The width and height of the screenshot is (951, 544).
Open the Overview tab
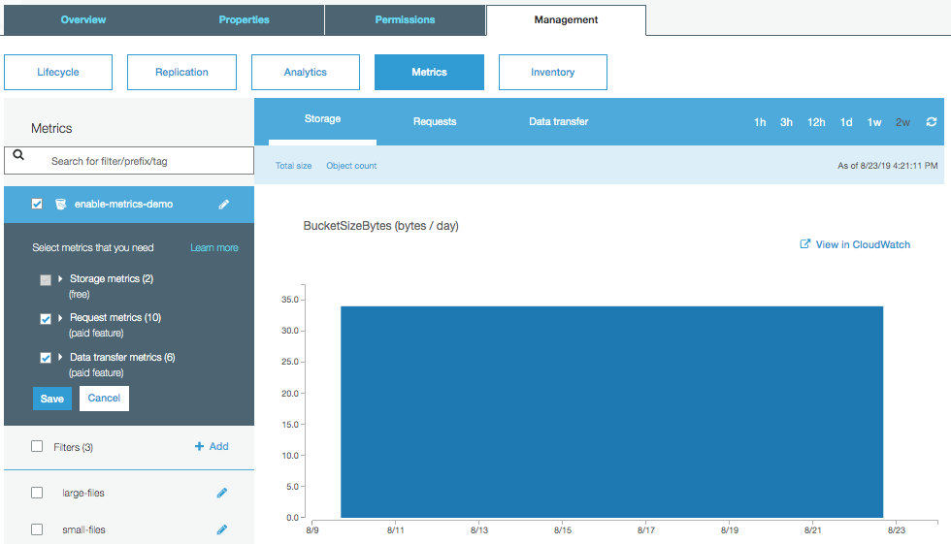pos(83,20)
